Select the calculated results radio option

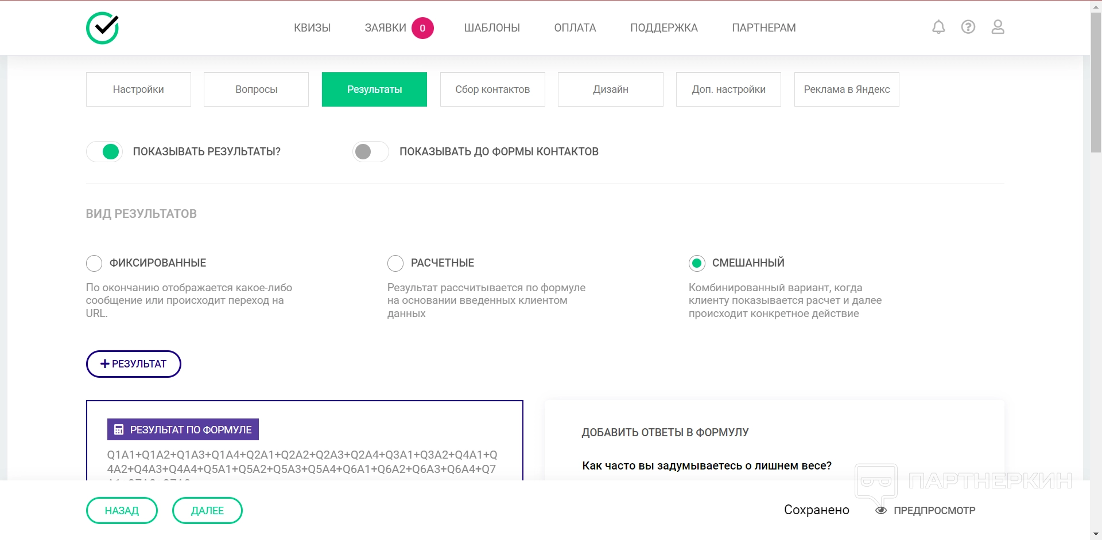coord(395,263)
